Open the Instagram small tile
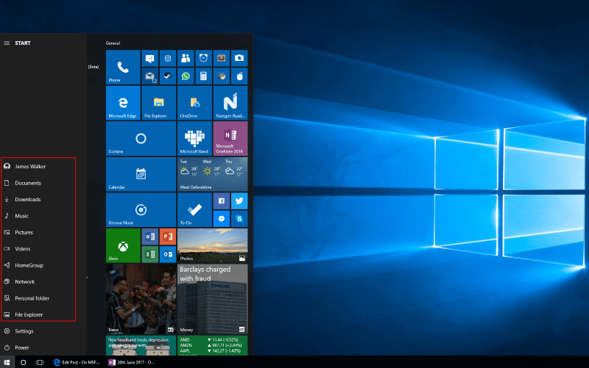 click(168, 59)
